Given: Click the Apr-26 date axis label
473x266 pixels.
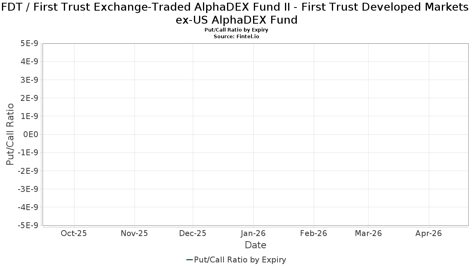Looking at the screenshot, I should click(429, 233).
